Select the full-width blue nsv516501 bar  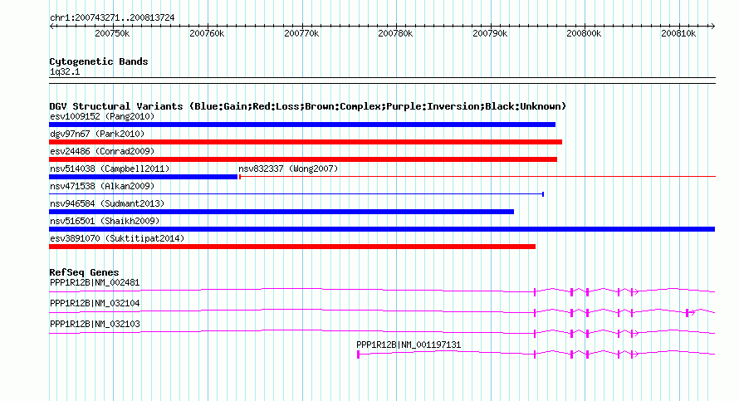(382, 229)
